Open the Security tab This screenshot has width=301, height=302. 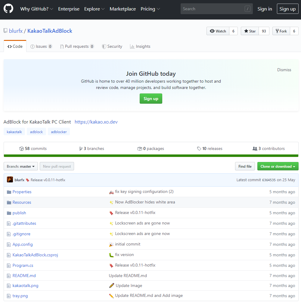[112, 46]
